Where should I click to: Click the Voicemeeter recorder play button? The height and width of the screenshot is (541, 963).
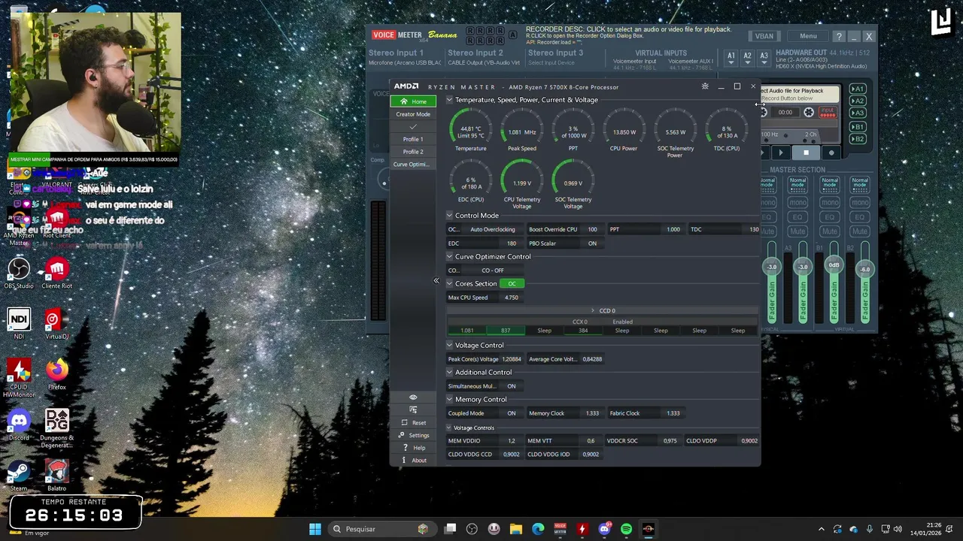pos(780,153)
